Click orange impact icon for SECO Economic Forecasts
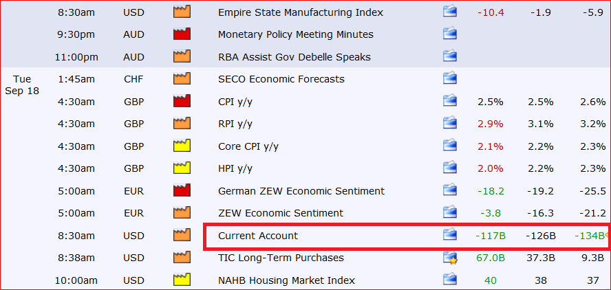 (x=182, y=79)
